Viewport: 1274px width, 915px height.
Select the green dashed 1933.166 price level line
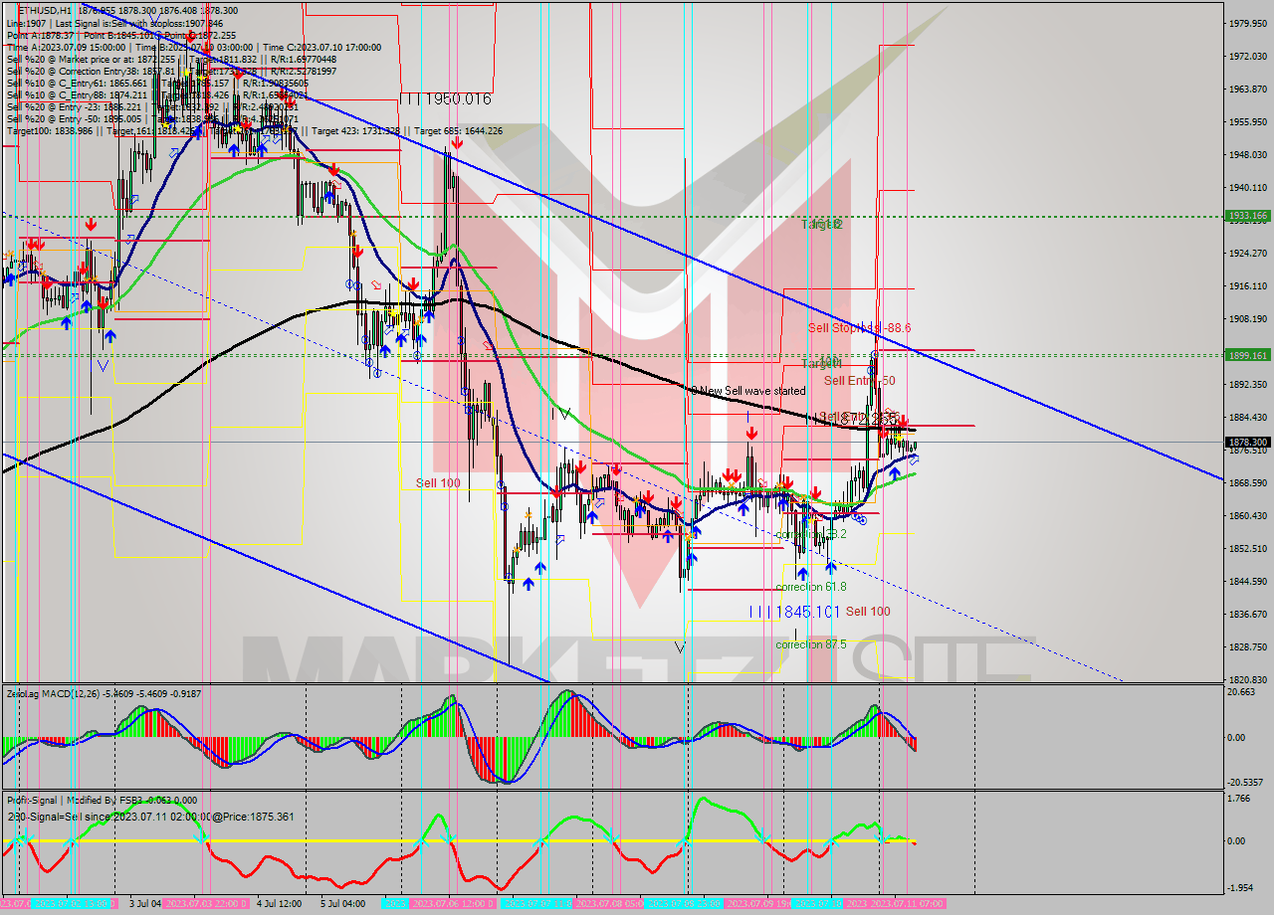(x=597, y=214)
